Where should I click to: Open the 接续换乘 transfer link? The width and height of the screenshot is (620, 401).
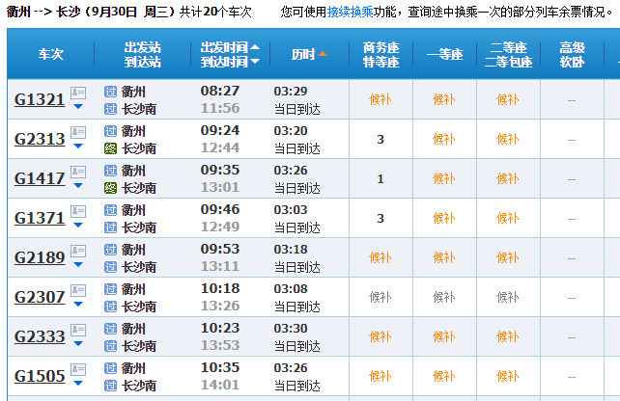[x=350, y=13]
